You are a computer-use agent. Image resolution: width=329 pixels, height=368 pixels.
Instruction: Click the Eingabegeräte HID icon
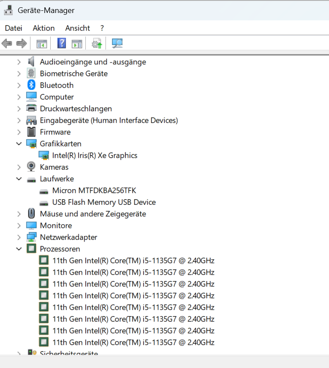pyautogui.click(x=31, y=120)
